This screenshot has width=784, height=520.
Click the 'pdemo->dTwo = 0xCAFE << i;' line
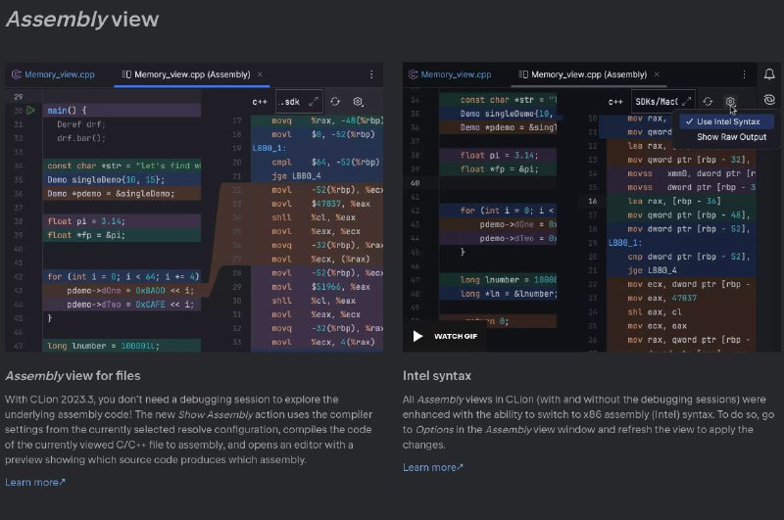pyautogui.click(x=130, y=305)
